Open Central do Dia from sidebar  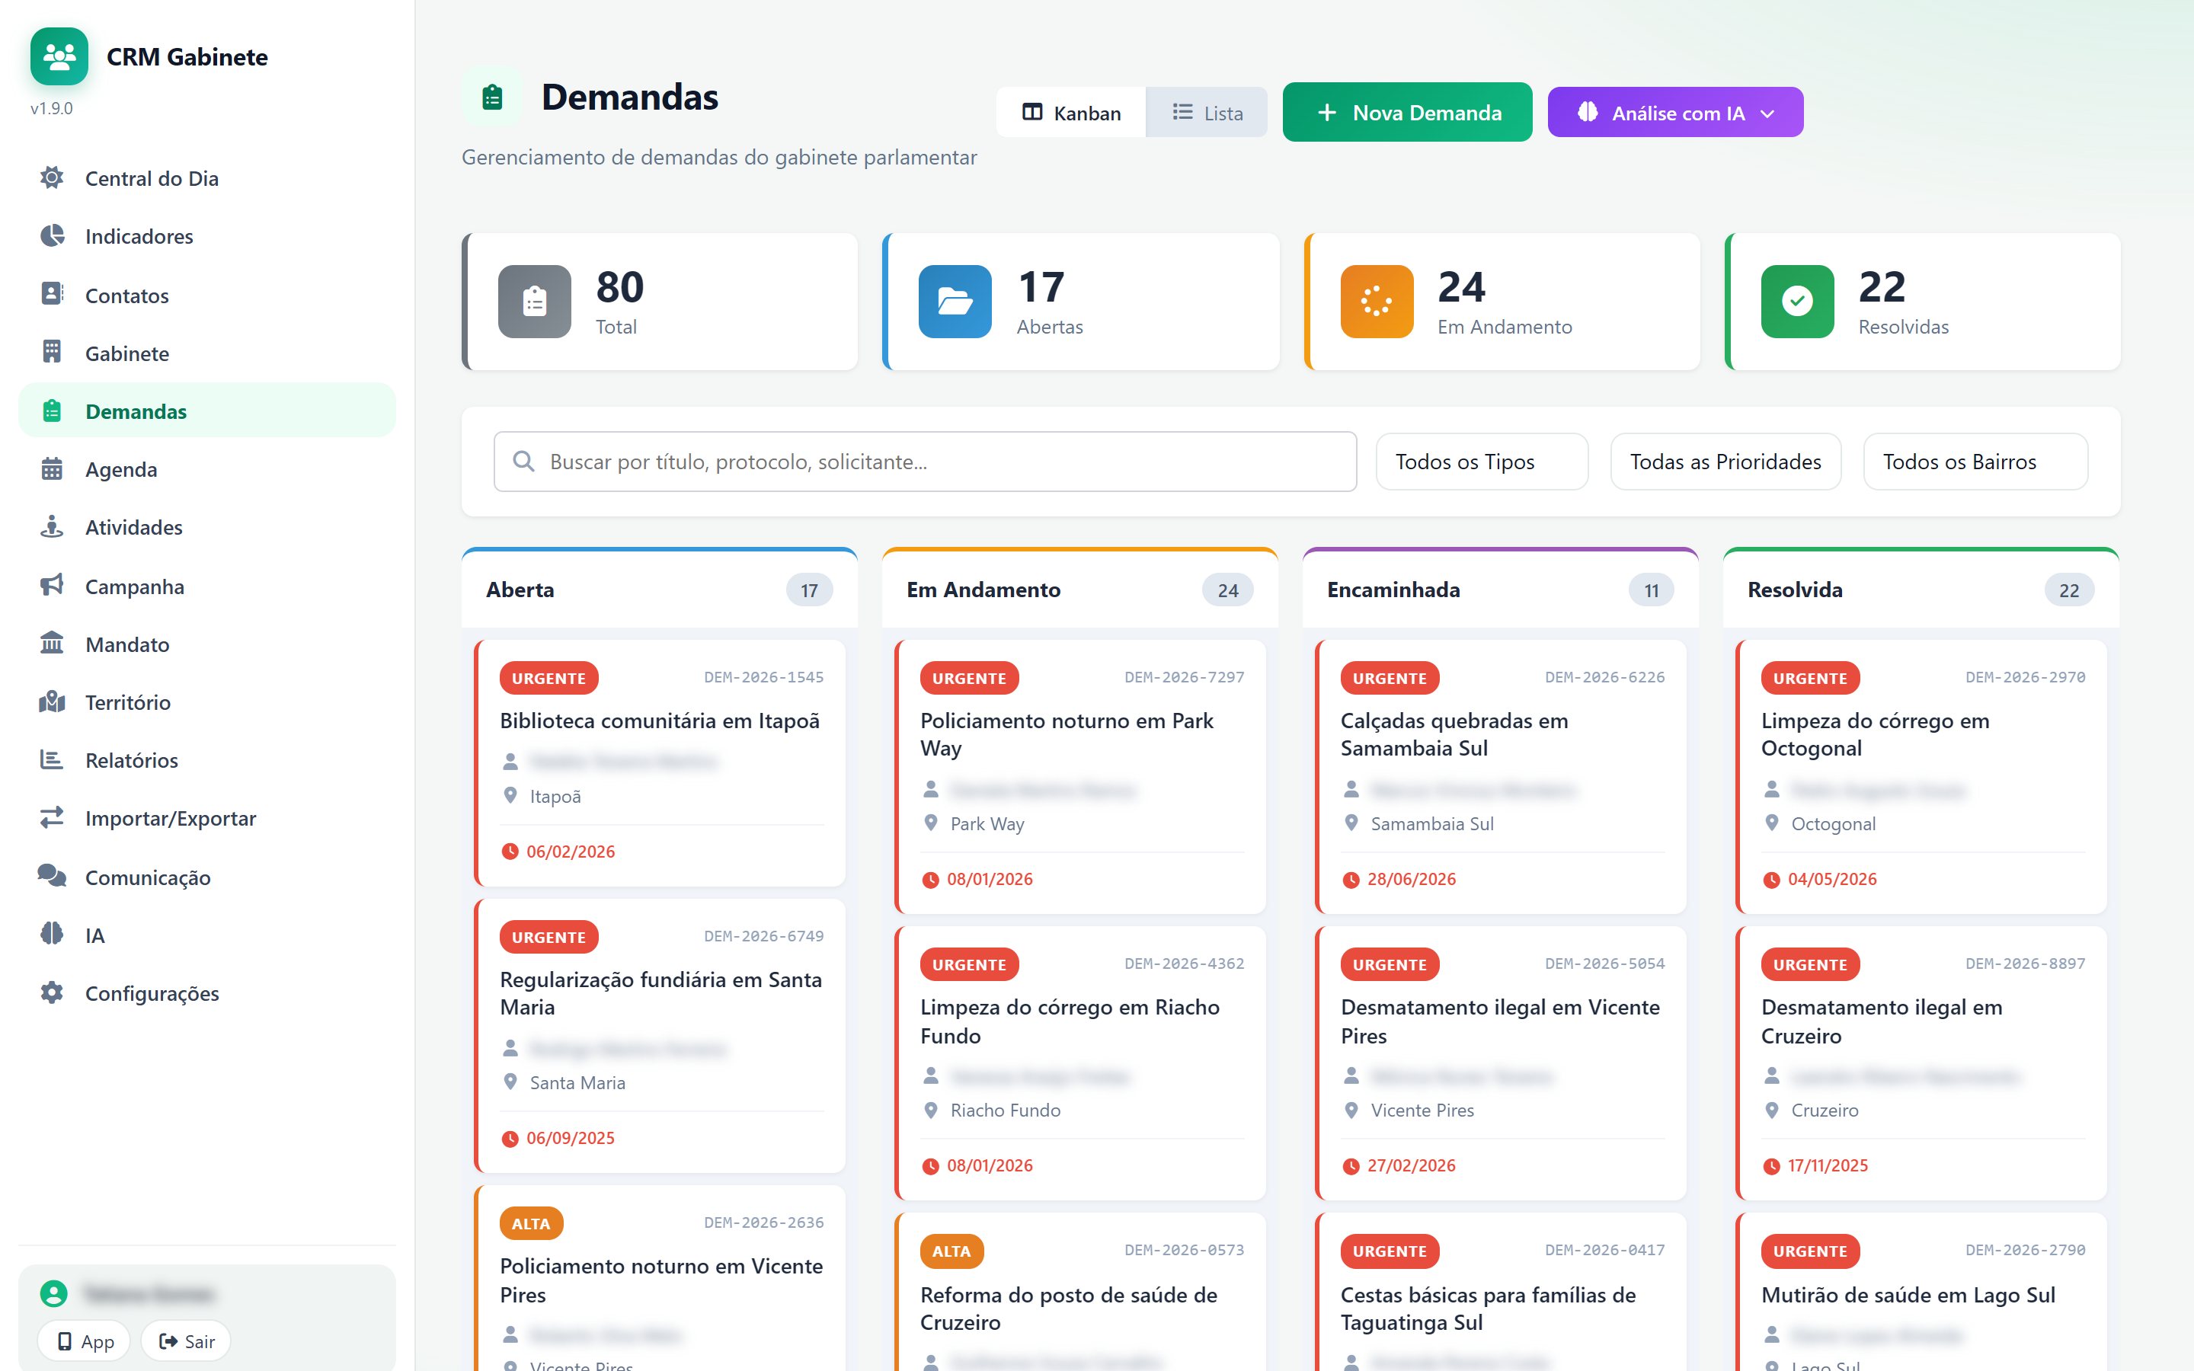tap(206, 179)
